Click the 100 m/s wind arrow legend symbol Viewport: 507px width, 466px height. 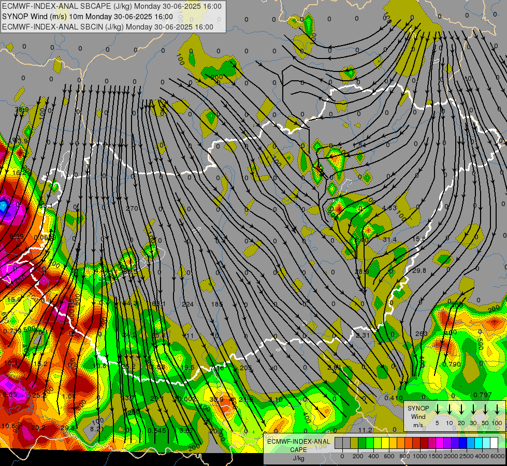[x=497, y=409]
